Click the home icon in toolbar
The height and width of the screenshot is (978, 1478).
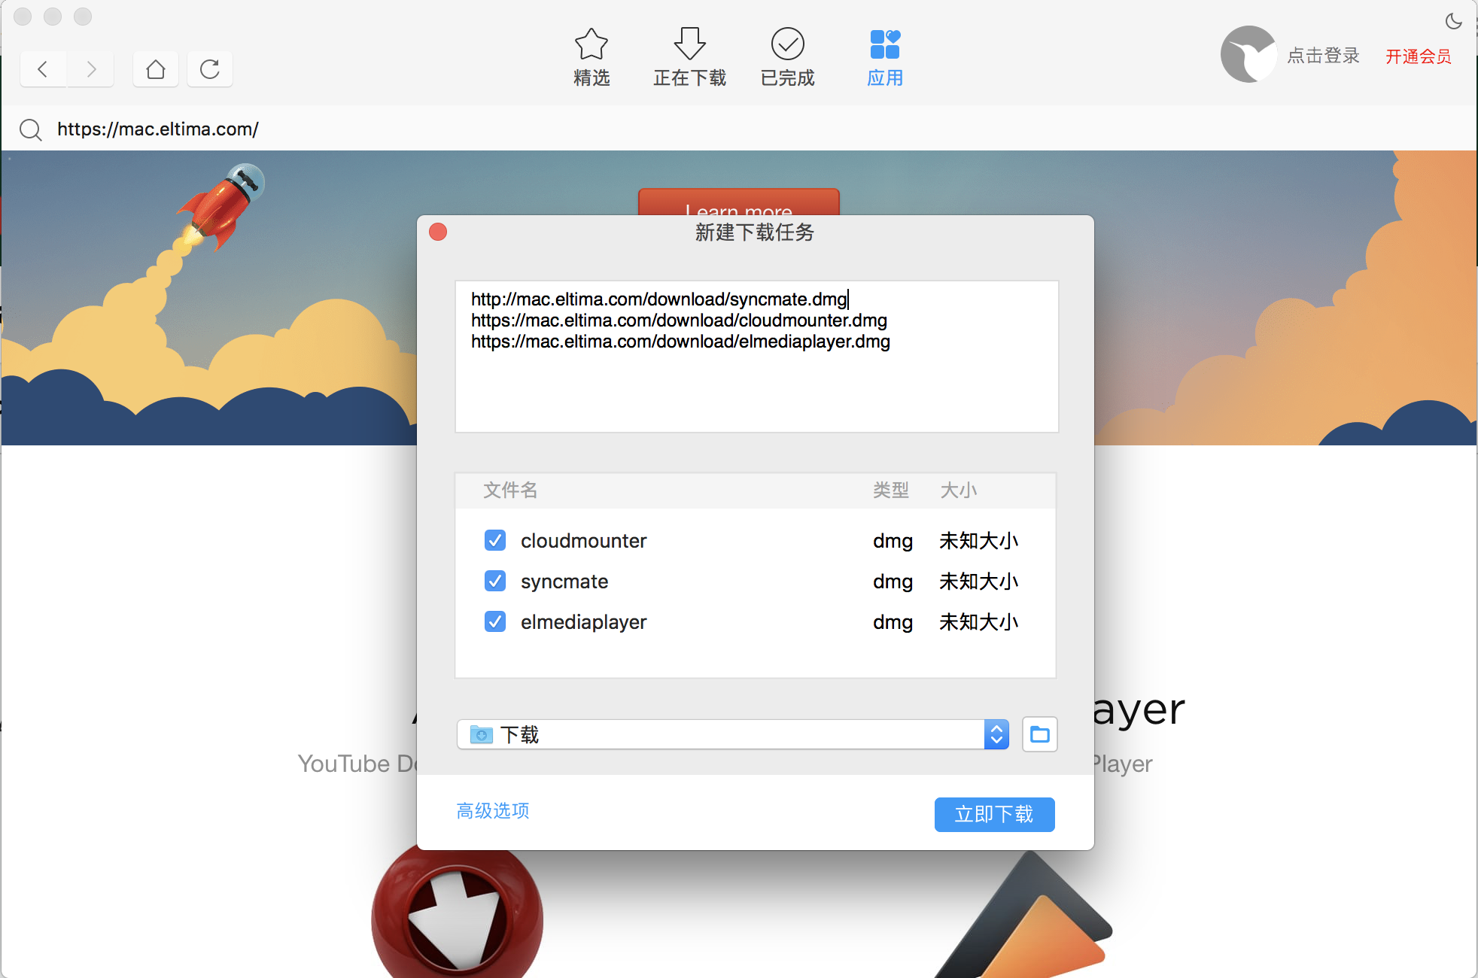pyautogui.click(x=155, y=68)
